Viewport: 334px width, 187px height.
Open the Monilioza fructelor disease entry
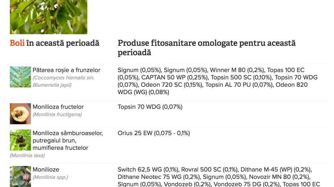pyautogui.click(x=58, y=107)
